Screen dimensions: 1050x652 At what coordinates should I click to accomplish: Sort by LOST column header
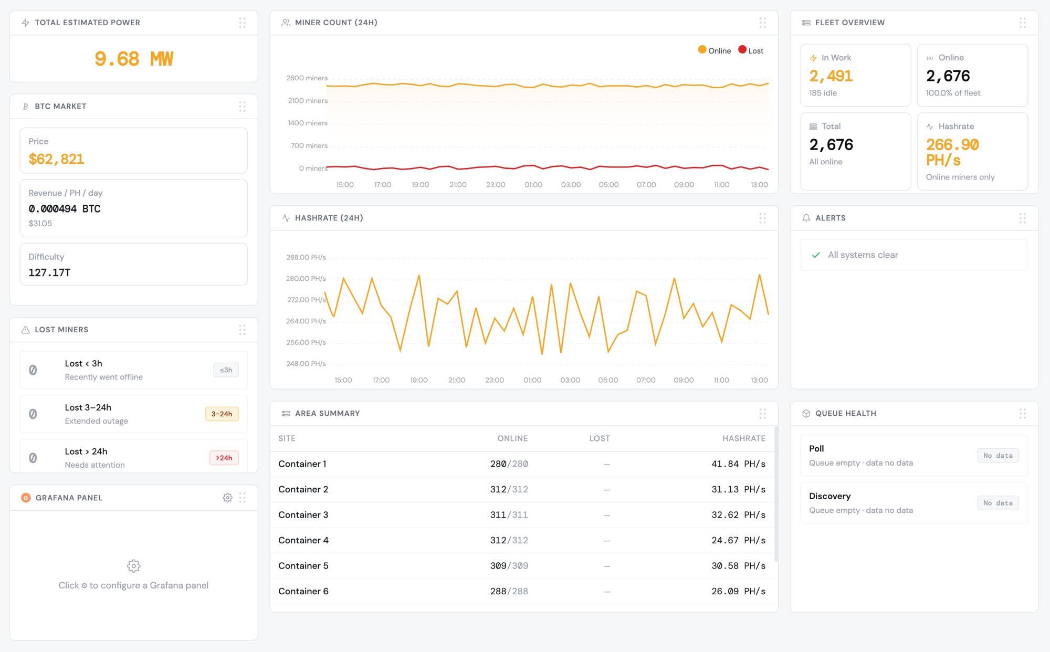pyautogui.click(x=600, y=438)
